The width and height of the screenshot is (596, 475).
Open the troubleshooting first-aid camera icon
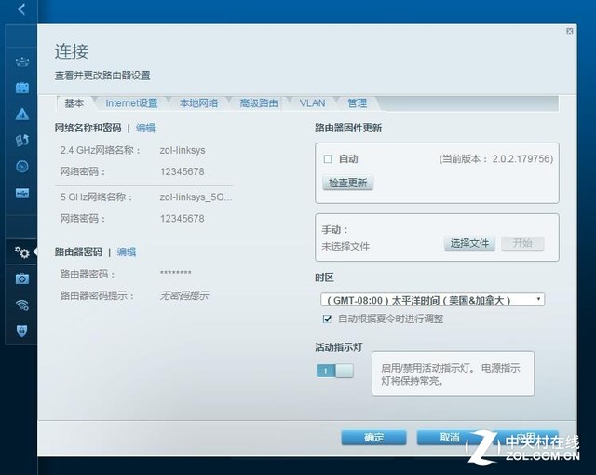(22, 278)
